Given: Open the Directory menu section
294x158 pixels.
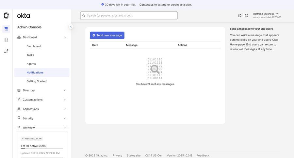Looking at the screenshot, I should (42, 90).
